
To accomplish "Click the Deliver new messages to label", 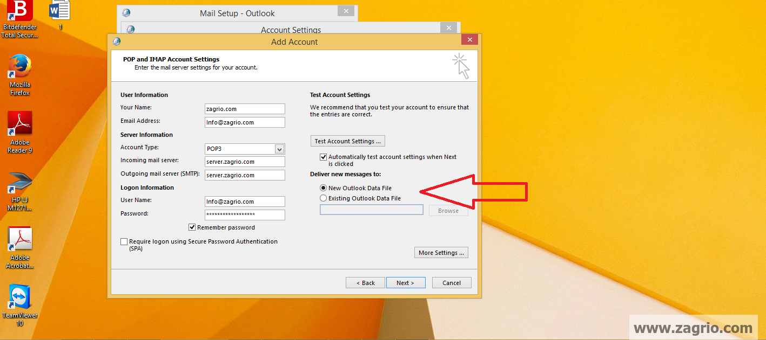I will 345,174.
